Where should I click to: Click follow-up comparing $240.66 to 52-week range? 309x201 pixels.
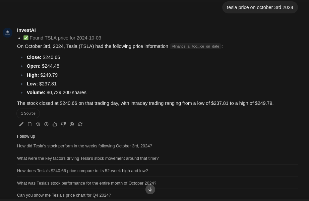point(82,171)
